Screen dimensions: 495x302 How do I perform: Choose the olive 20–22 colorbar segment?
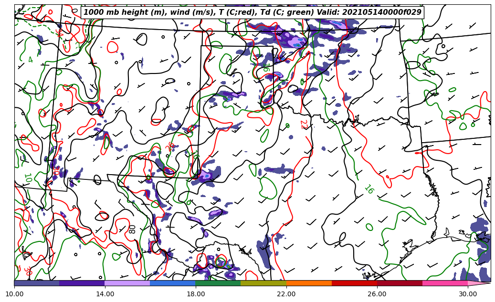pyautogui.click(x=263, y=283)
